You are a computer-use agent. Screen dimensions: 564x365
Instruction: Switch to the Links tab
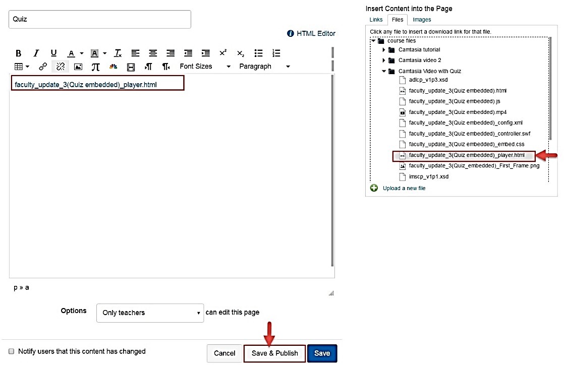(x=376, y=20)
